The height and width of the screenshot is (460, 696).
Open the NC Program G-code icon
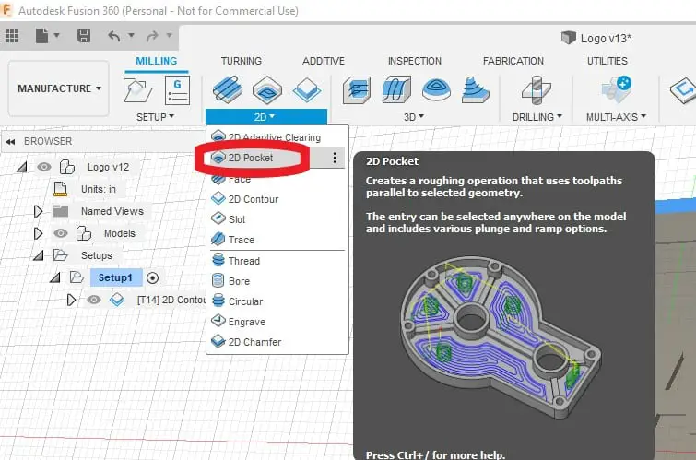click(177, 90)
